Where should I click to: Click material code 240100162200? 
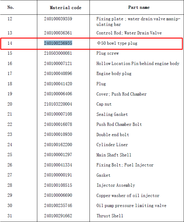point(58,145)
